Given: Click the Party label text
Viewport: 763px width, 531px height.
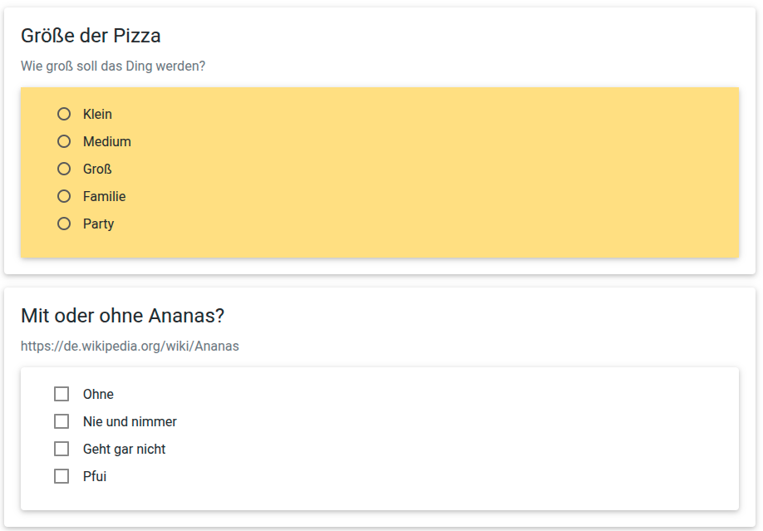Looking at the screenshot, I should coord(98,224).
